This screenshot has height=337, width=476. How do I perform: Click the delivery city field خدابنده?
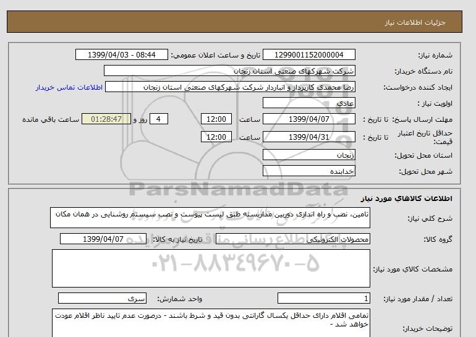click(x=308, y=171)
